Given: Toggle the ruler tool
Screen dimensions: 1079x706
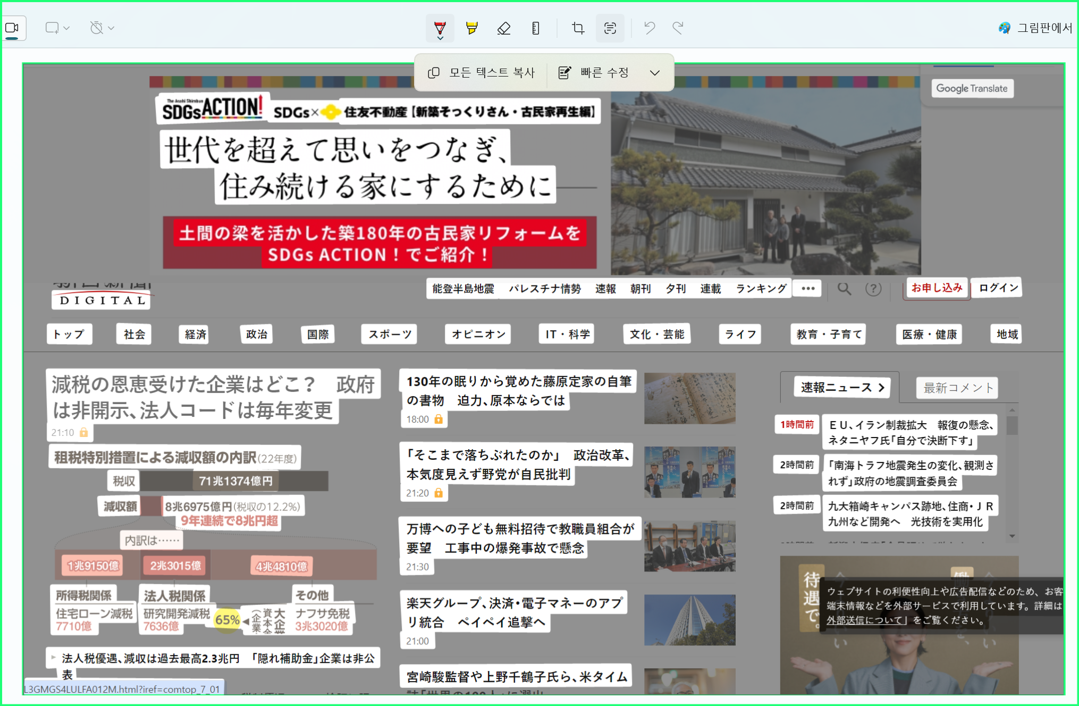Looking at the screenshot, I should coord(535,28).
